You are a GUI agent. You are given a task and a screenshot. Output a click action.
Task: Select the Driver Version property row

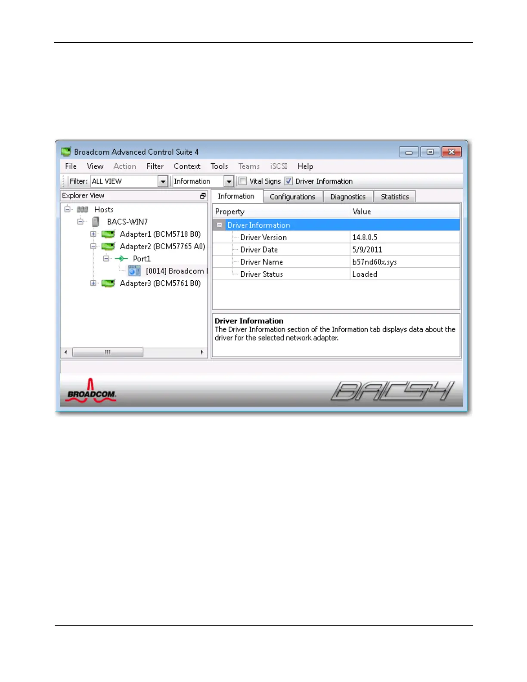point(336,237)
